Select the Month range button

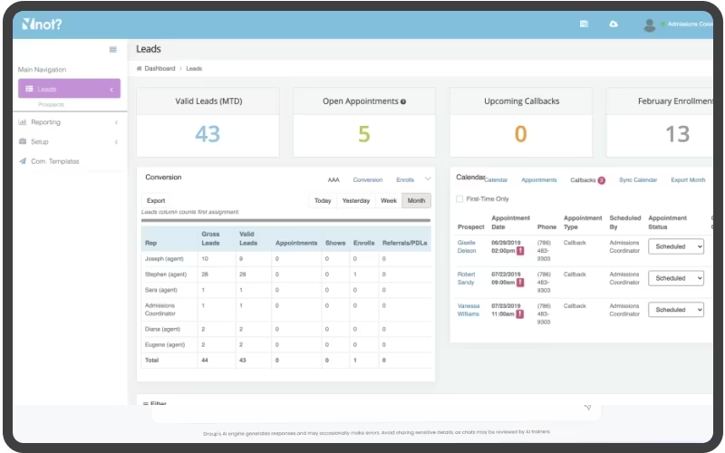point(416,200)
